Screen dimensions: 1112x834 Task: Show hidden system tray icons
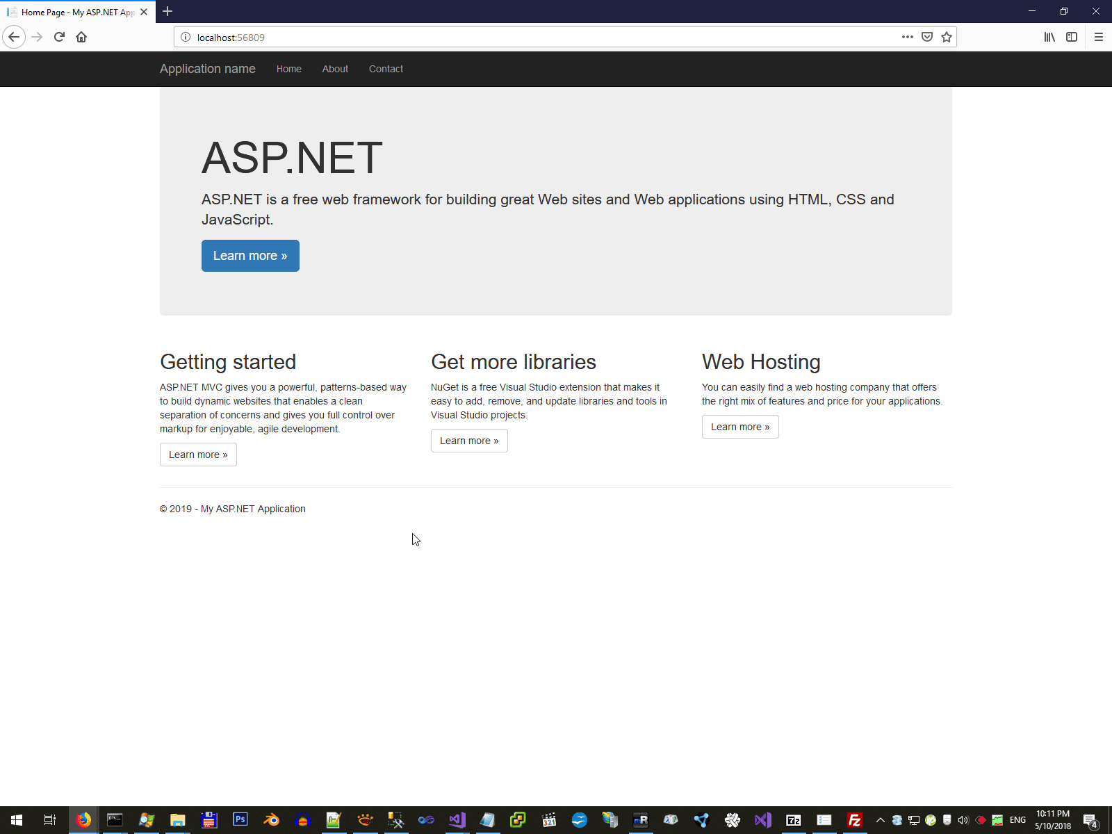[880, 820]
